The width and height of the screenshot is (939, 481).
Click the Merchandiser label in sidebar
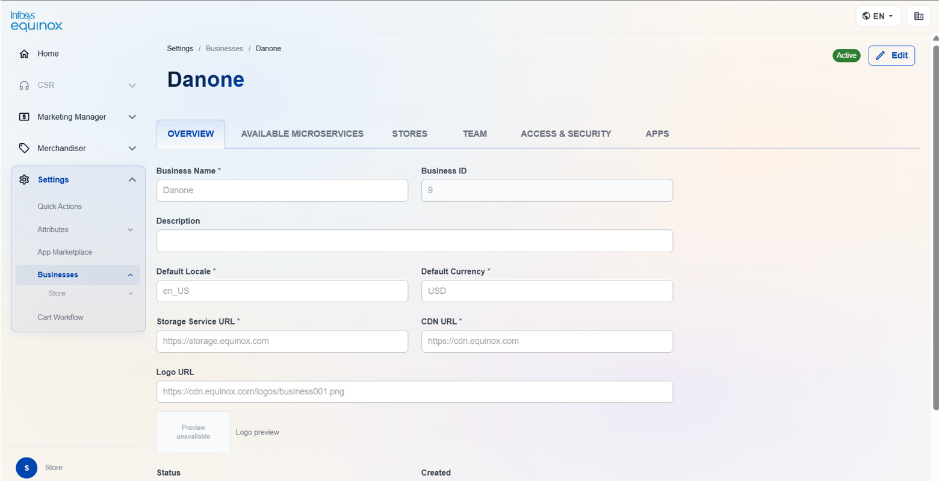[61, 148]
